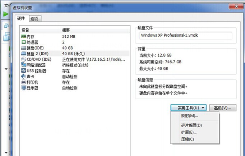Click the 40 GB (永久) summary value

pos(73,54)
